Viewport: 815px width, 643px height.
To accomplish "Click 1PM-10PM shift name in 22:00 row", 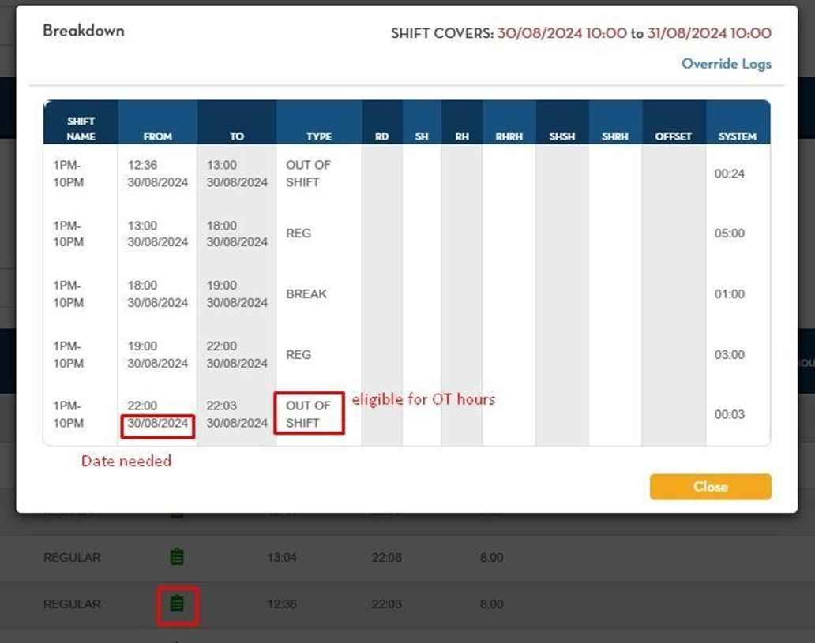I will tap(68, 414).
